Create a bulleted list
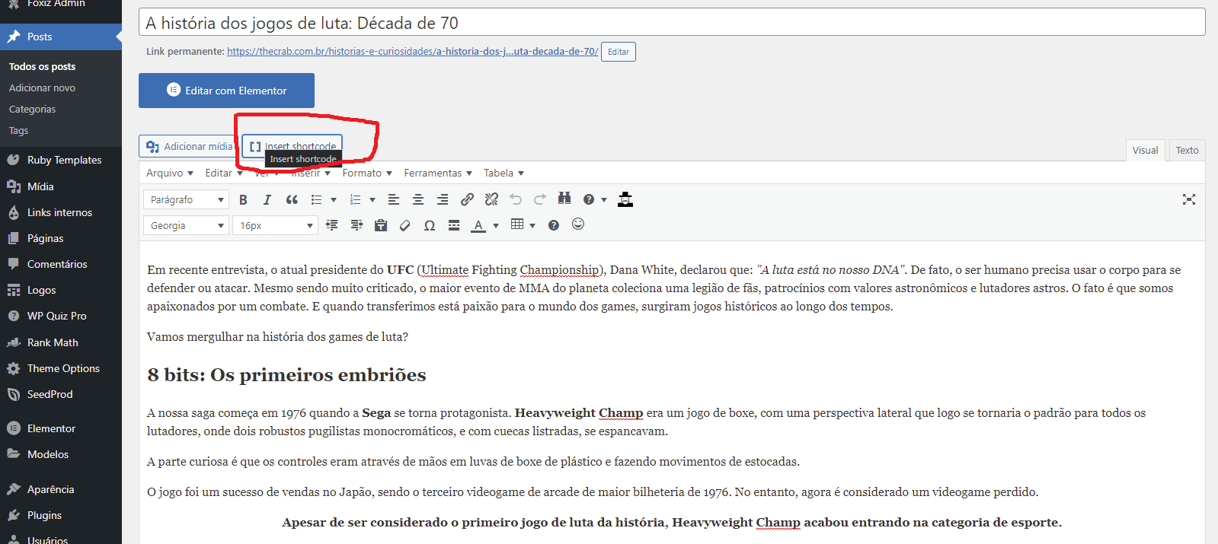The width and height of the screenshot is (1218, 544). pyautogui.click(x=317, y=200)
